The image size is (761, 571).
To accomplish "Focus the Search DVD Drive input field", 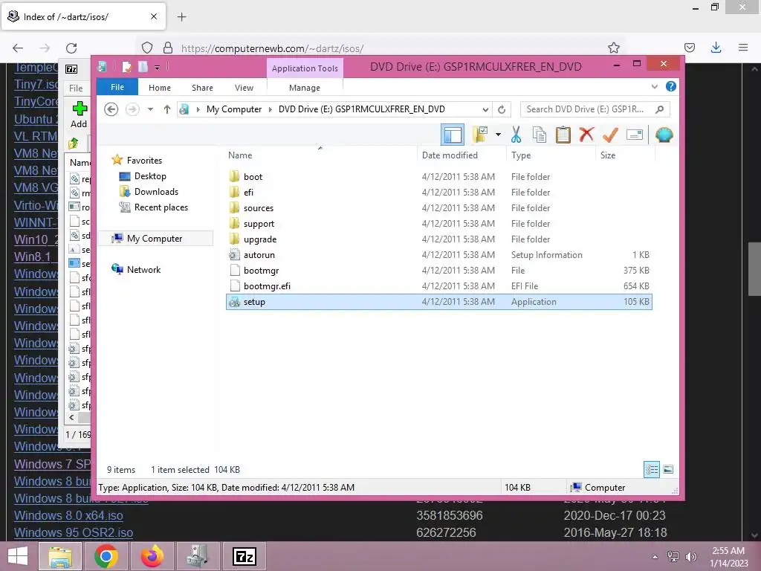I will click(595, 109).
